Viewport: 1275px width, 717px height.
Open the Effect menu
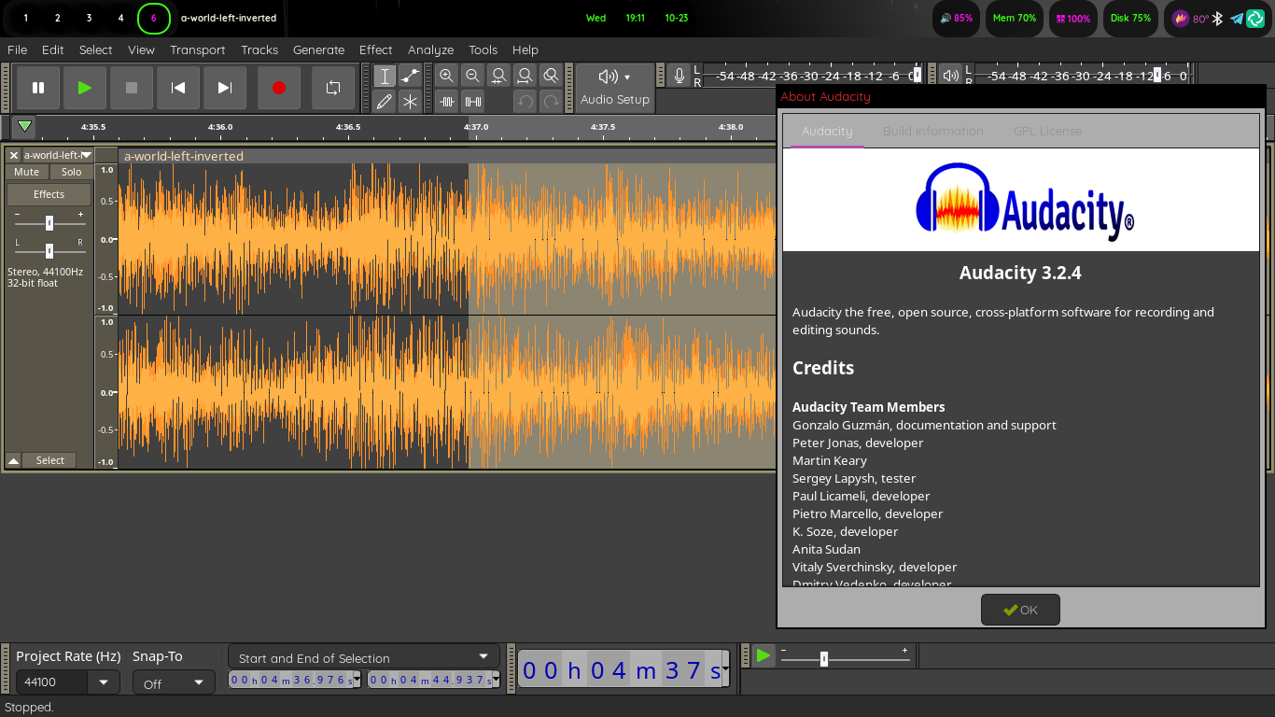coord(375,50)
